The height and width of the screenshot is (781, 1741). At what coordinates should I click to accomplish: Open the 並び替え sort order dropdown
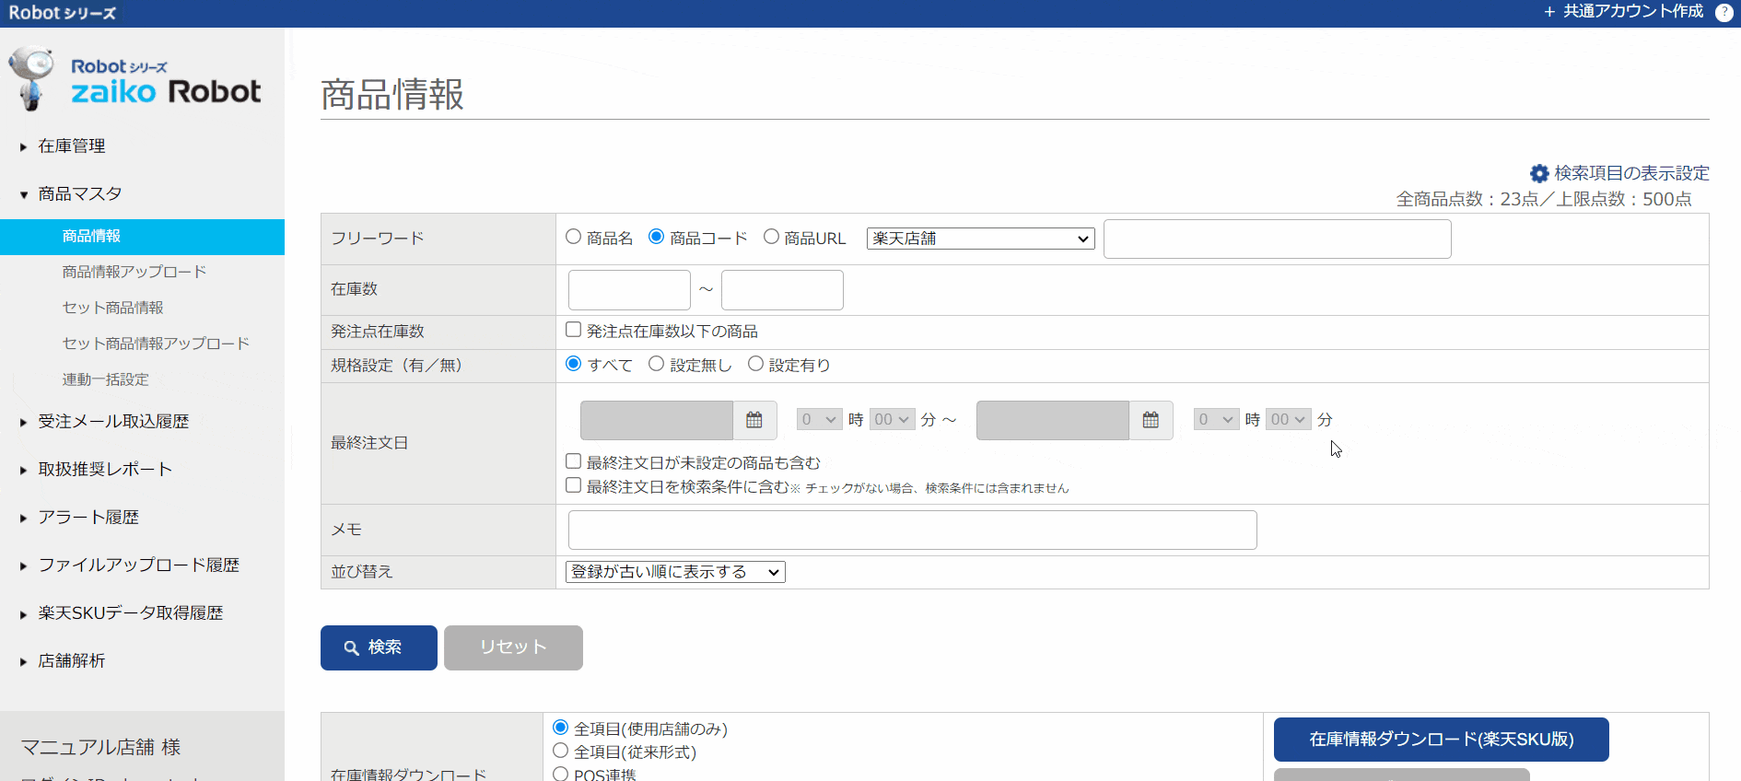(675, 572)
